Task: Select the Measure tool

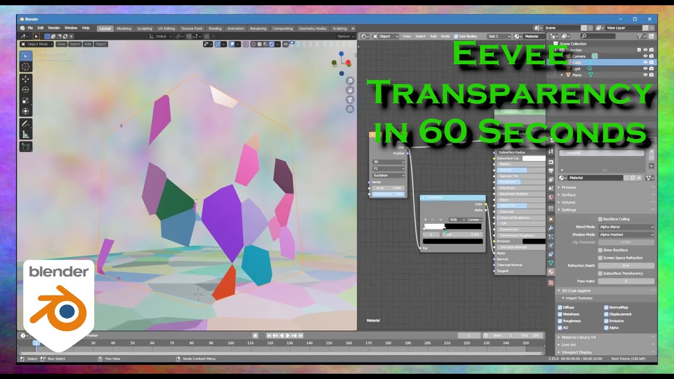Action: [x=26, y=135]
